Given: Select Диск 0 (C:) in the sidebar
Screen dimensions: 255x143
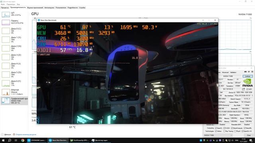Looking at the screenshot, I should (x=14, y=31).
